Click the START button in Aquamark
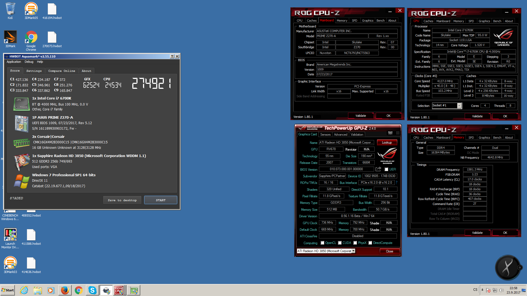Screen dimensions: 527x296 161,200
